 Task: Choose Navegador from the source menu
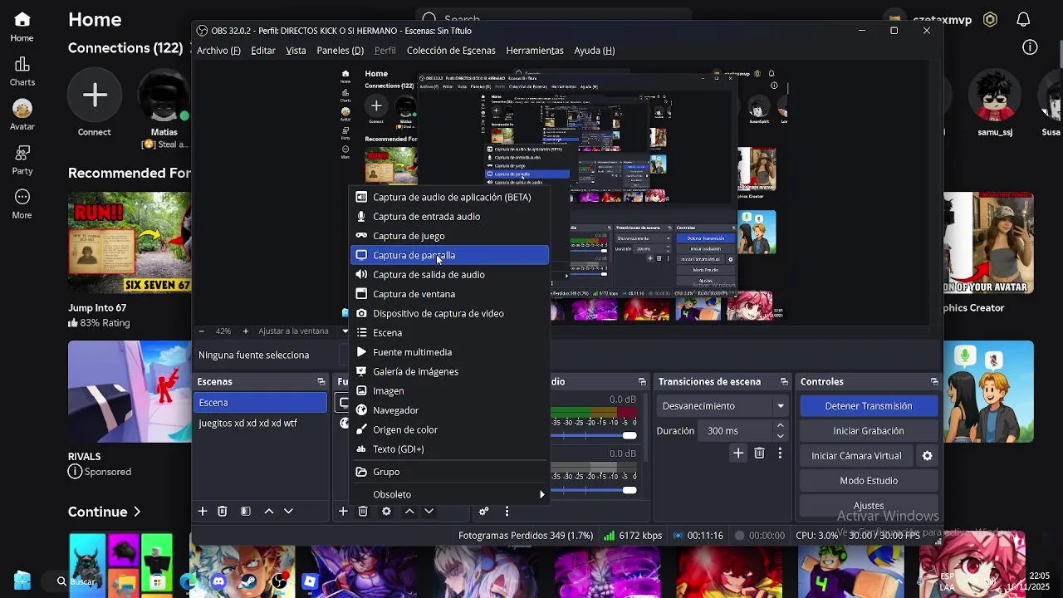[x=449, y=410]
